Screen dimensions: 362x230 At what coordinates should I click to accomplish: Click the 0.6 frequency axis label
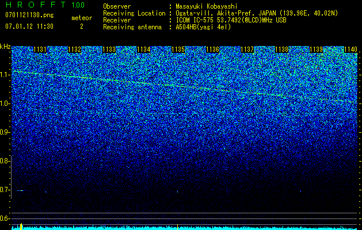[5, 218]
